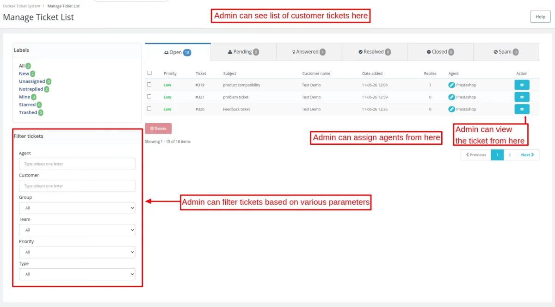Focus the Customer filter input field

coord(77,186)
